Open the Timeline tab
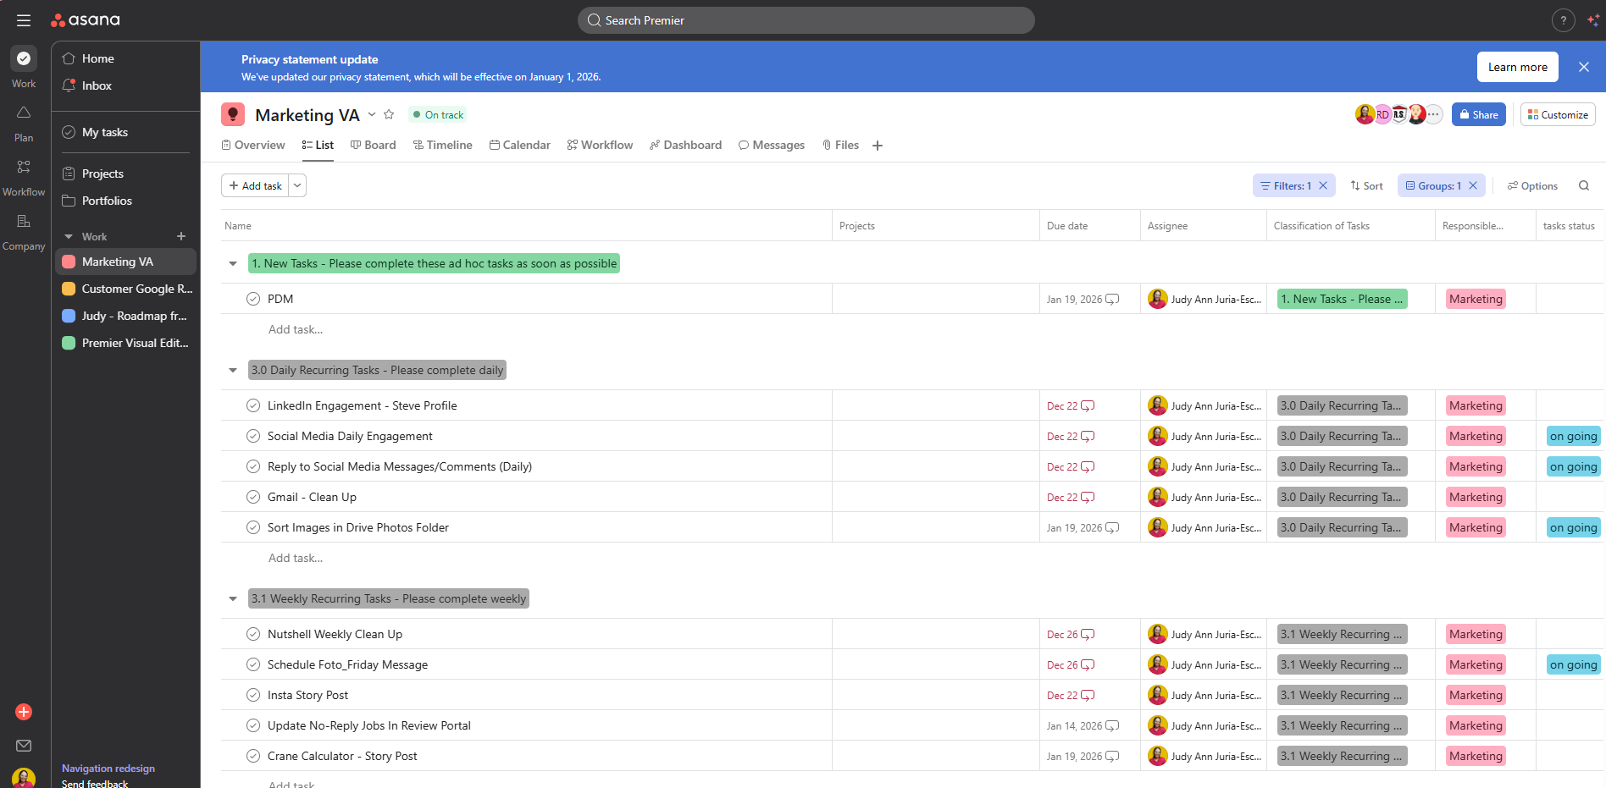Image resolution: width=1606 pixels, height=788 pixels. click(x=442, y=146)
